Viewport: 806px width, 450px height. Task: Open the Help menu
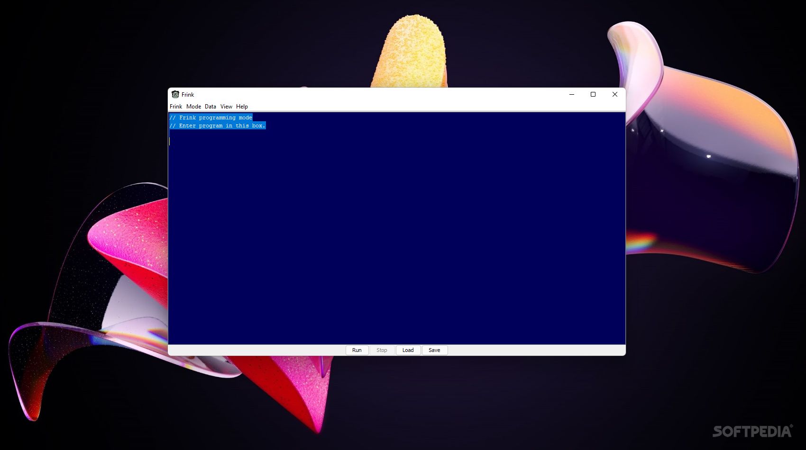pos(242,107)
